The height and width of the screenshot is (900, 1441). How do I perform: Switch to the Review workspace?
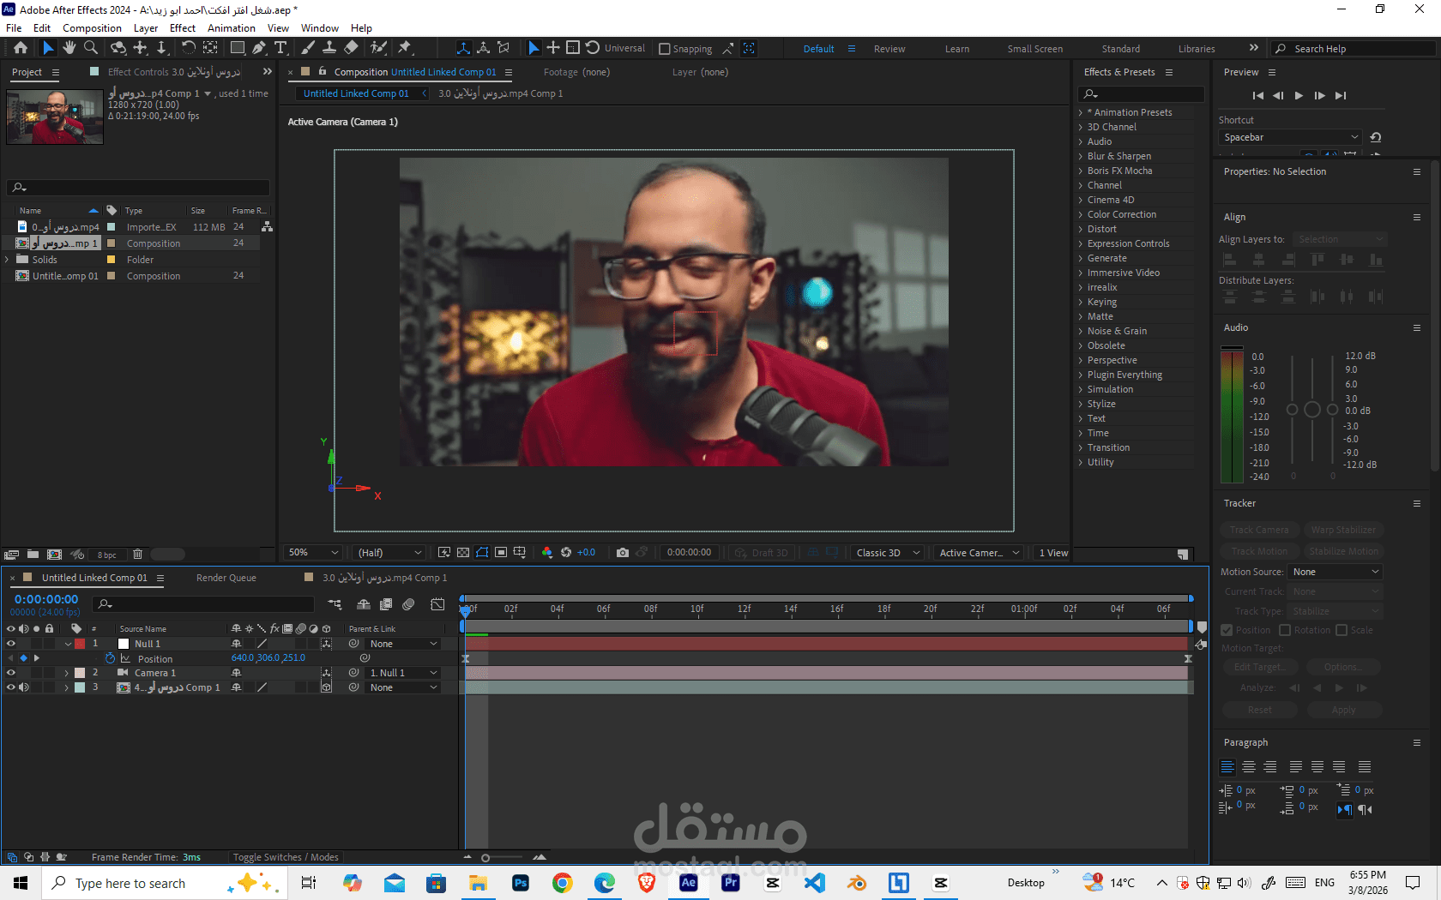tap(889, 49)
